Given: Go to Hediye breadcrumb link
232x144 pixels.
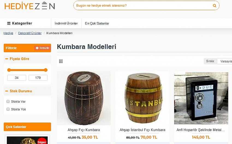Looking at the screenshot, I should 8,33.
